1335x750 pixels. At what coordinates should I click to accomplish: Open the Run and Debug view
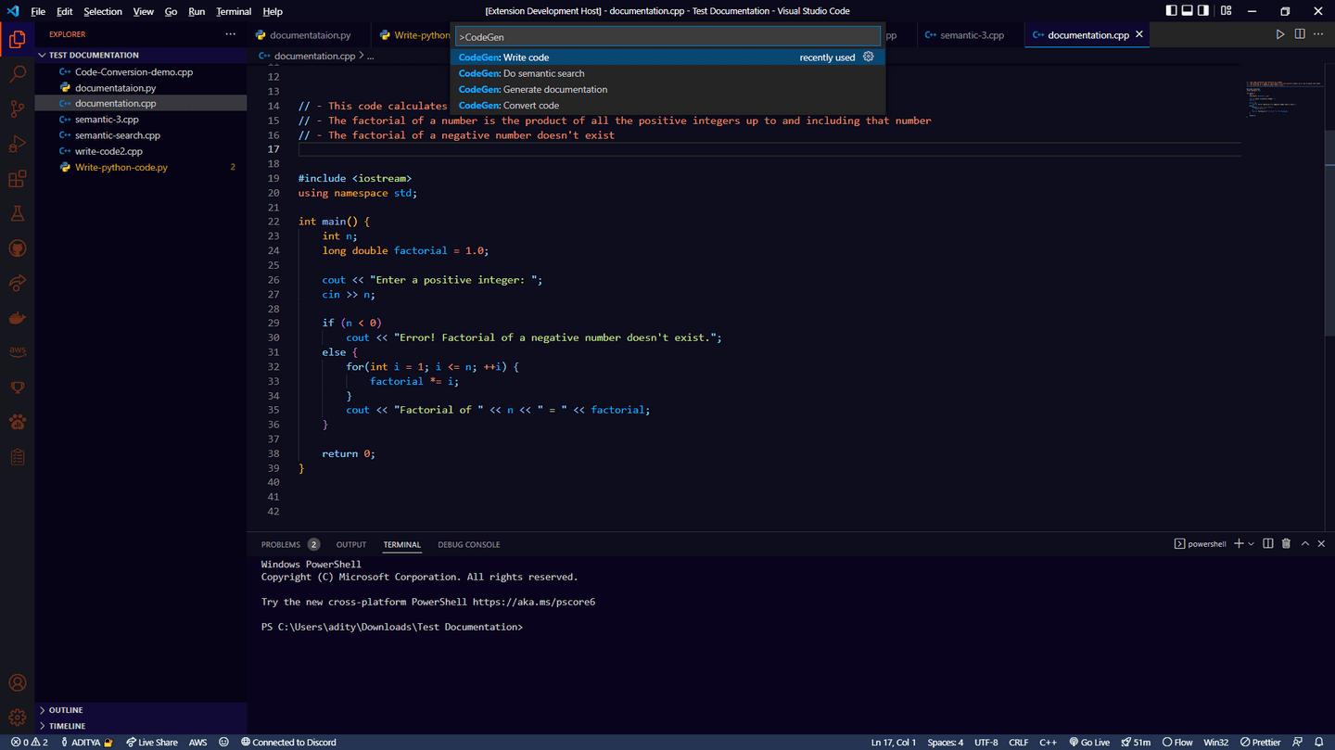point(17,144)
